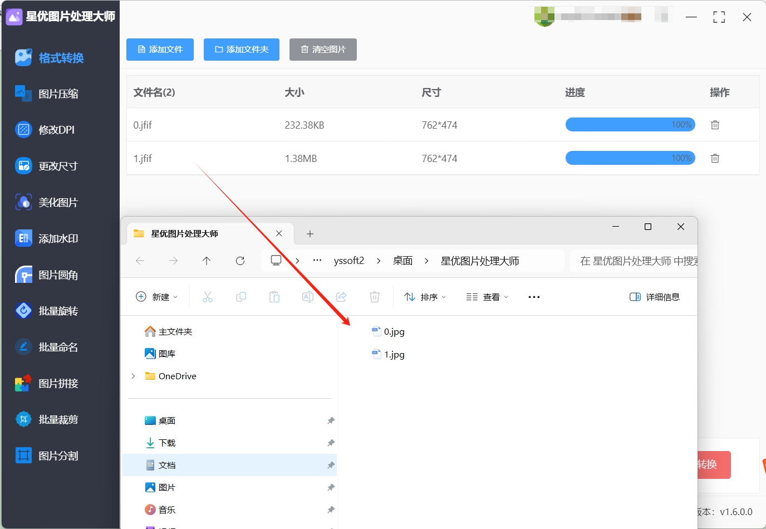Open 修改DPI in the sidebar

click(x=45, y=130)
